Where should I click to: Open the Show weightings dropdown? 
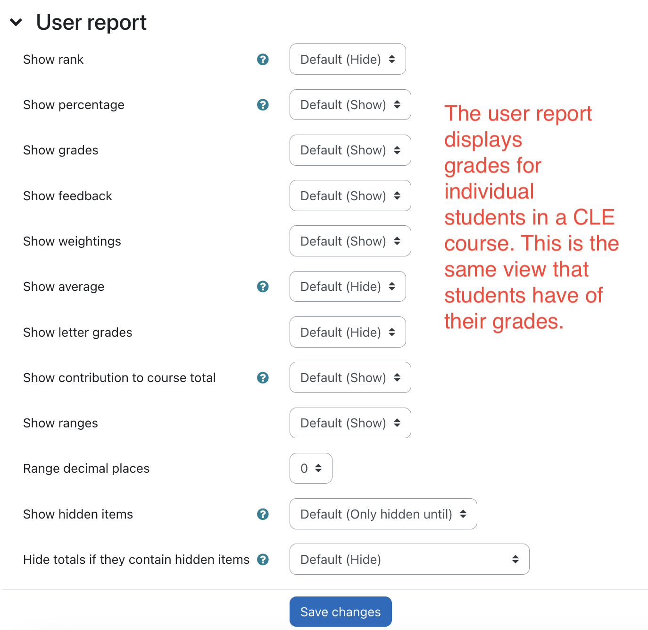(x=350, y=241)
